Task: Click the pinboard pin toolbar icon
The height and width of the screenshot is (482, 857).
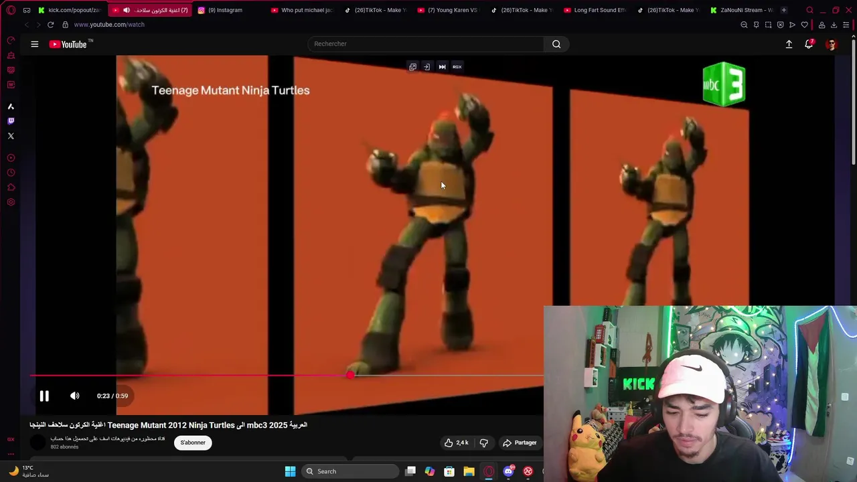Action: tap(756, 25)
